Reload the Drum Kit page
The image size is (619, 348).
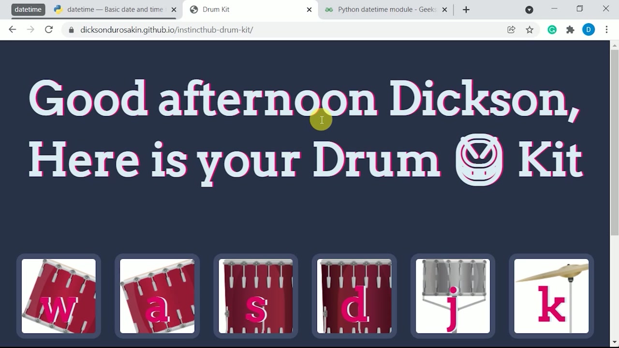(x=49, y=30)
